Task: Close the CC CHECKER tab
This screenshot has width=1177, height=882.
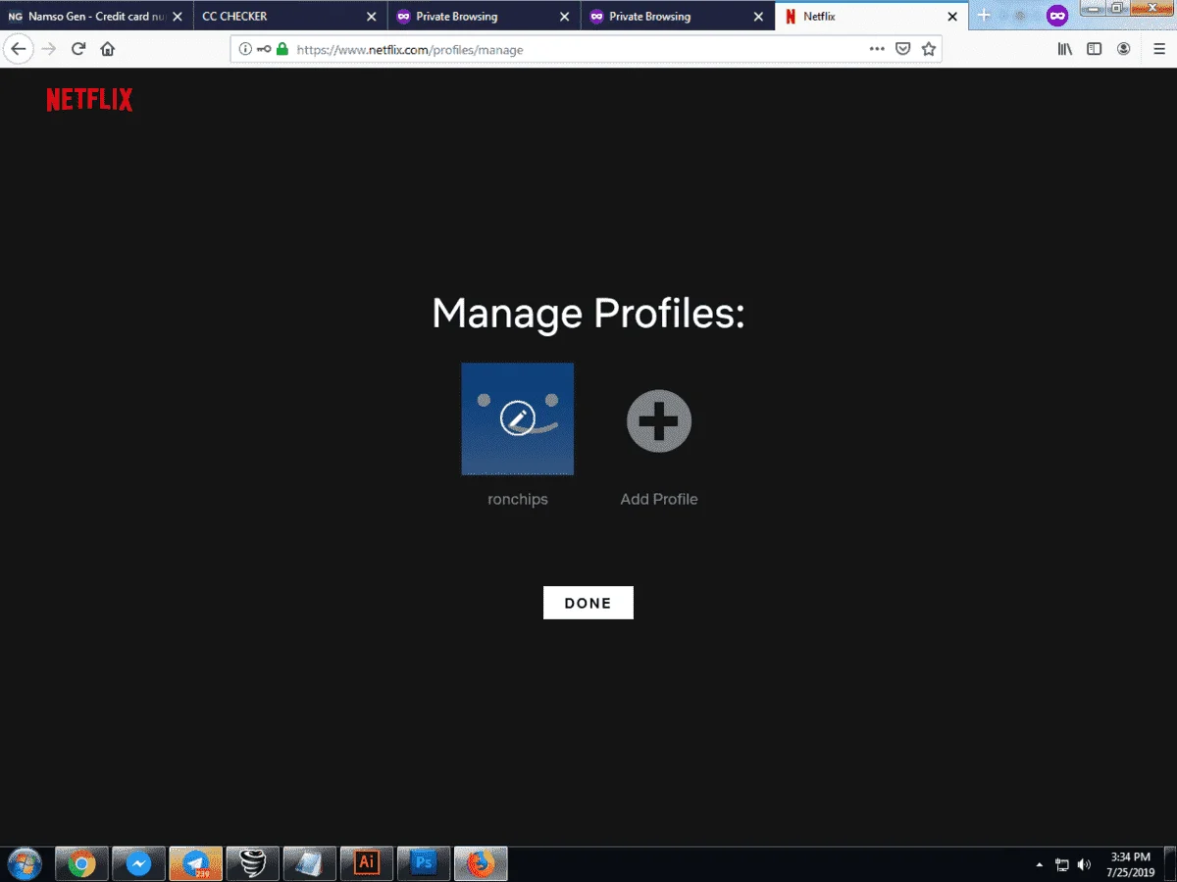Action: pos(371,17)
